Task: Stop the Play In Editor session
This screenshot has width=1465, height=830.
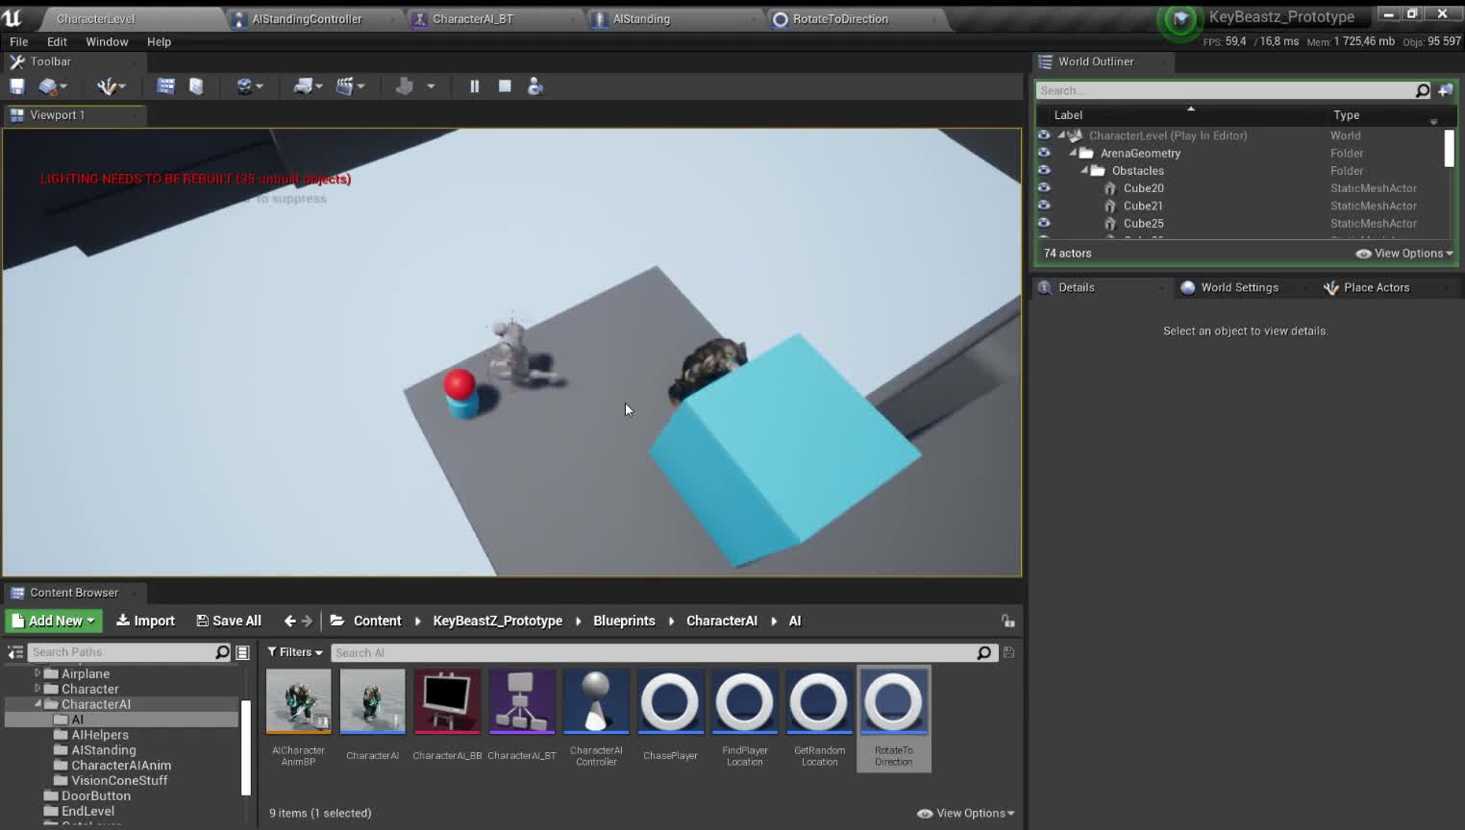Action: click(x=505, y=86)
